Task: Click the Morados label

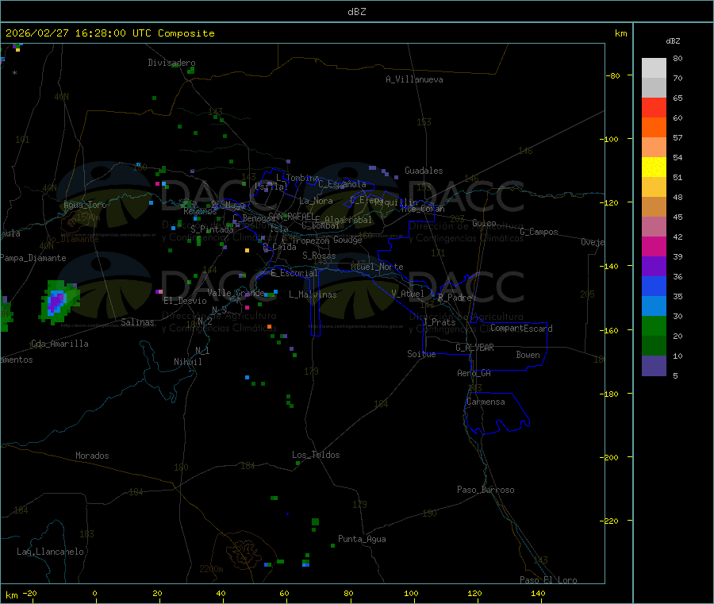Action: point(92,456)
